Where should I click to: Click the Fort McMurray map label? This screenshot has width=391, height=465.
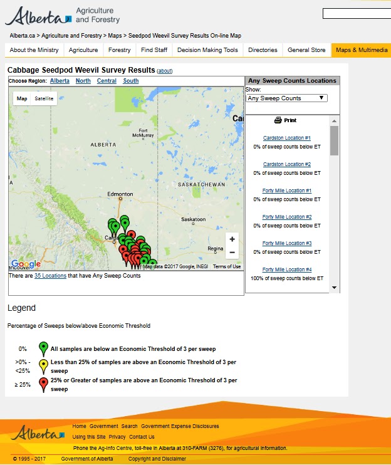(x=143, y=133)
